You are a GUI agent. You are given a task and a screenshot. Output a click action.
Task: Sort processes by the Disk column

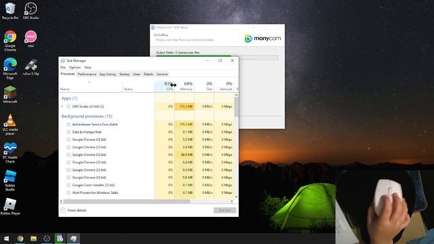click(x=204, y=86)
